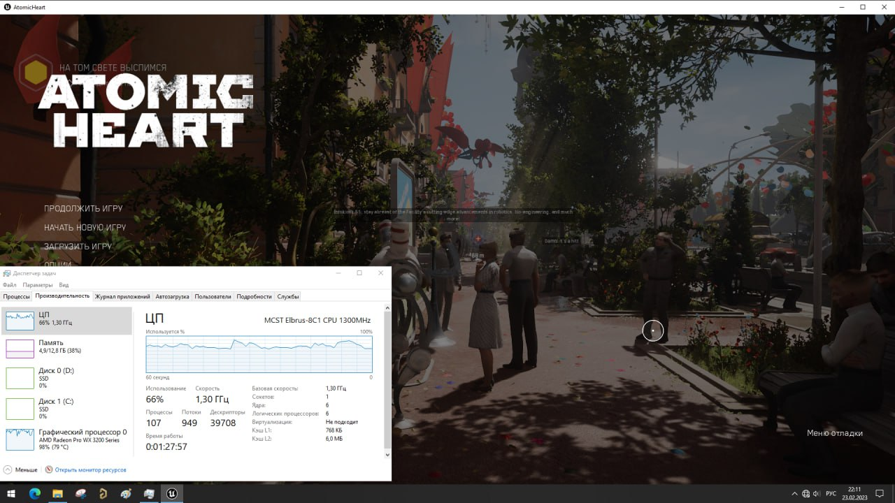
Task: Switch to the Пользователи tab
Action: [x=213, y=296]
